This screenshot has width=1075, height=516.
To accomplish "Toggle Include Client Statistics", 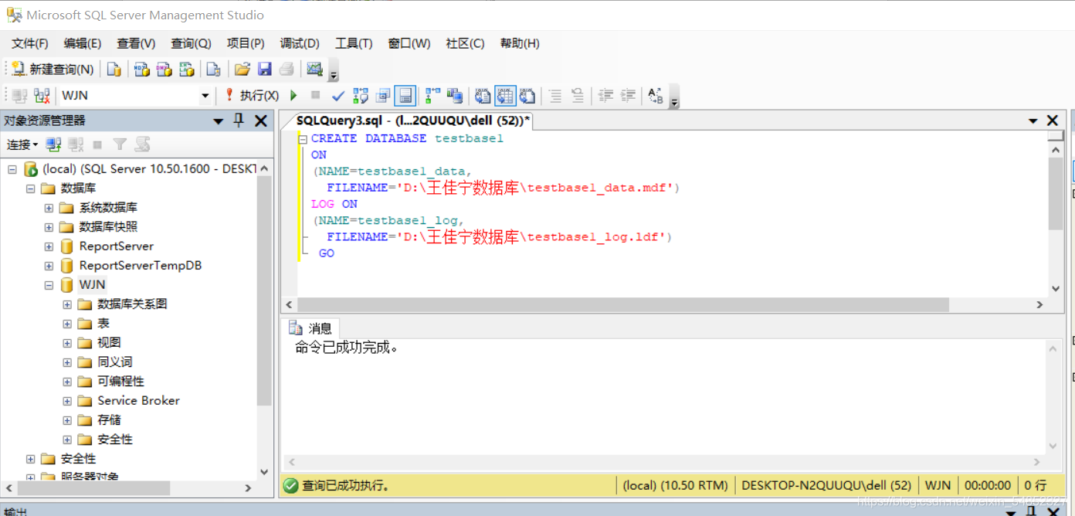I will click(456, 96).
